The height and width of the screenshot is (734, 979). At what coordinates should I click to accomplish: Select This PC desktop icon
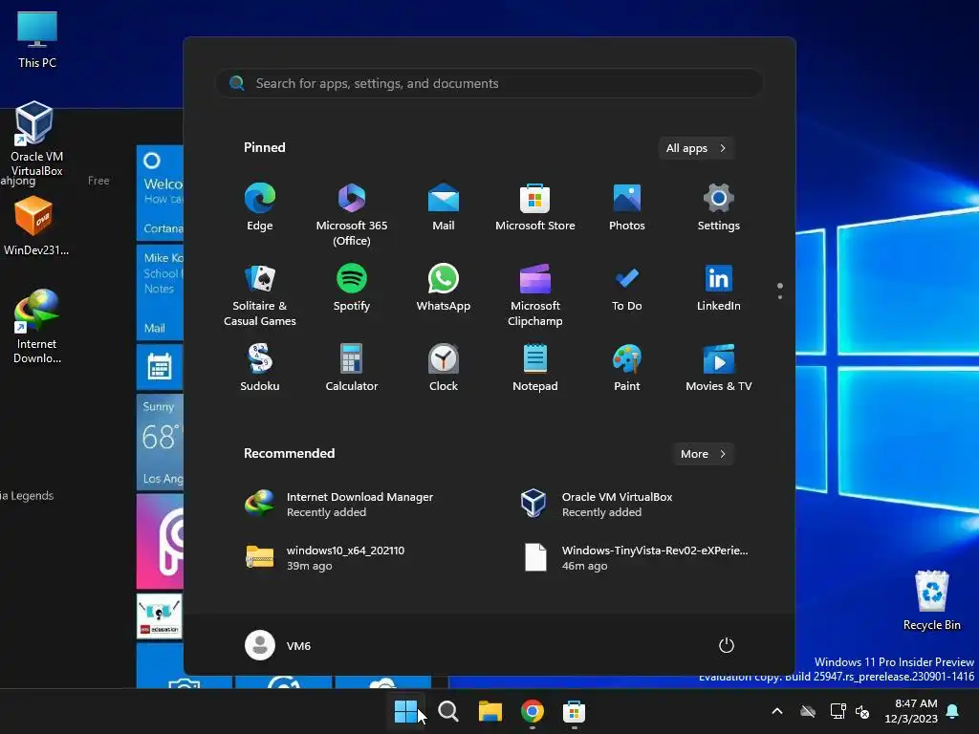[x=37, y=40]
